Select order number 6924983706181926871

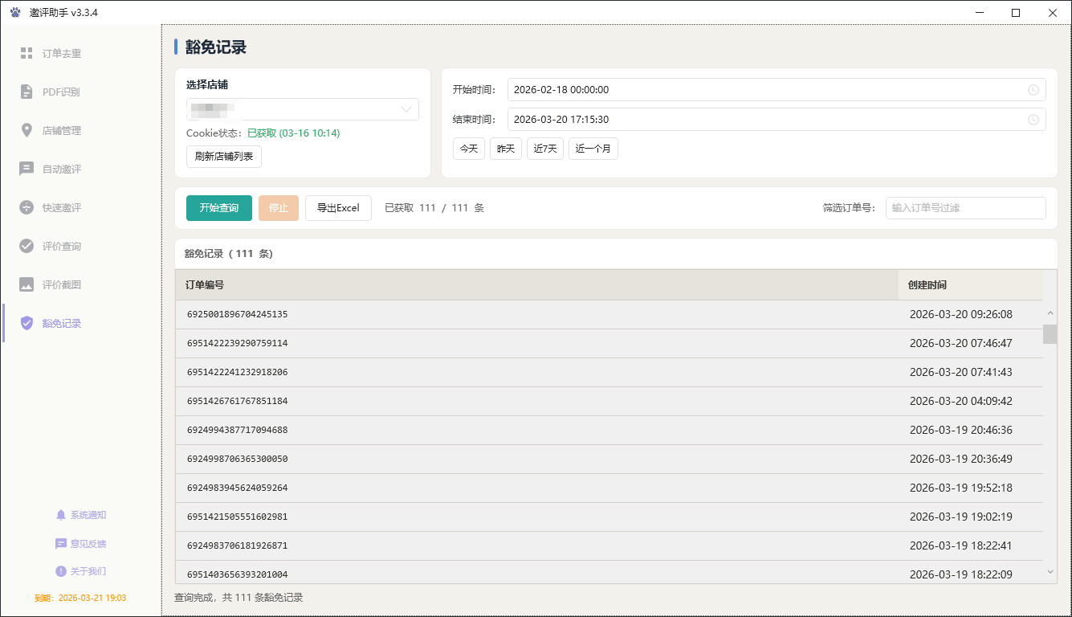(238, 546)
